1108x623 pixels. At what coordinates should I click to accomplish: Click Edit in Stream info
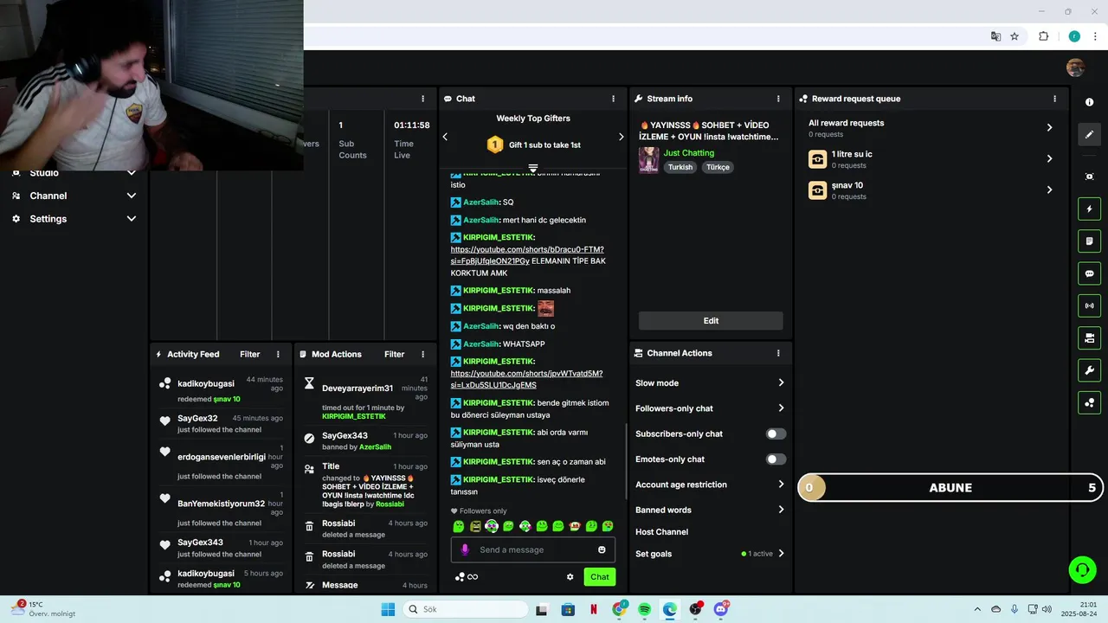pyautogui.click(x=711, y=321)
